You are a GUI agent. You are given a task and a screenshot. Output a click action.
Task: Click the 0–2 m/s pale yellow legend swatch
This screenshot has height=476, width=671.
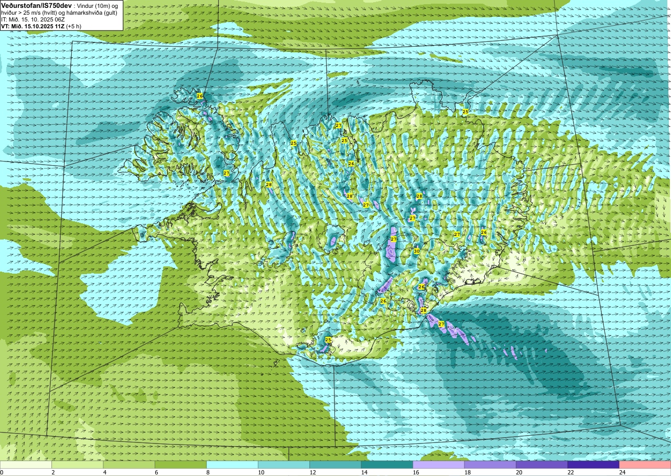click(x=26, y=465)
